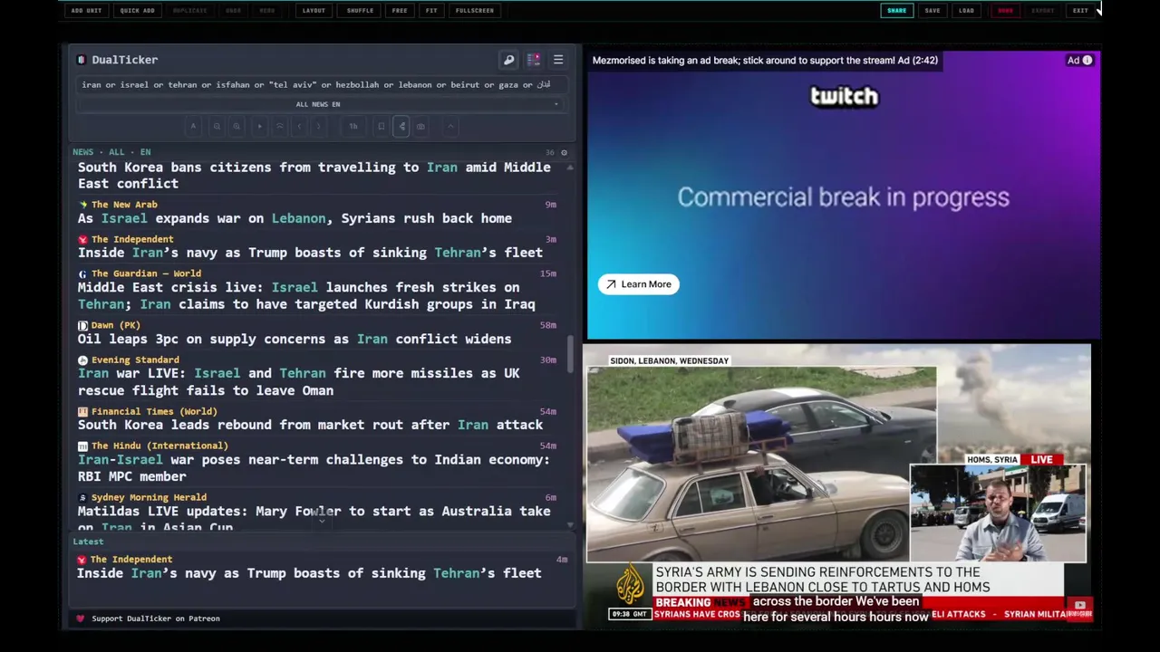This screenshot has height=652, width=1160.
Task: Switch to FULLSCREEN mode
Action: [x=475, y=11]
